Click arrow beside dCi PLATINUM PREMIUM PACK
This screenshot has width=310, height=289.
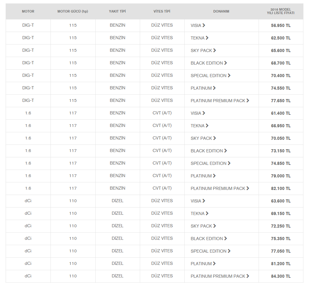(248, 276)
